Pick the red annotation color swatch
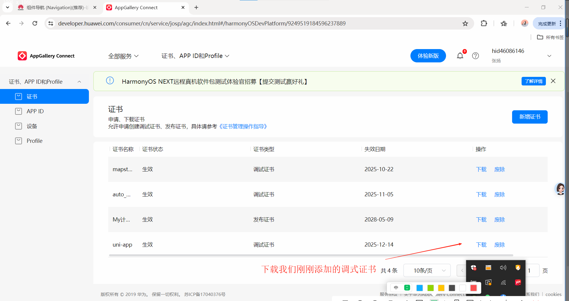This screenshot has width=569, height=301. tap(474, 288)
